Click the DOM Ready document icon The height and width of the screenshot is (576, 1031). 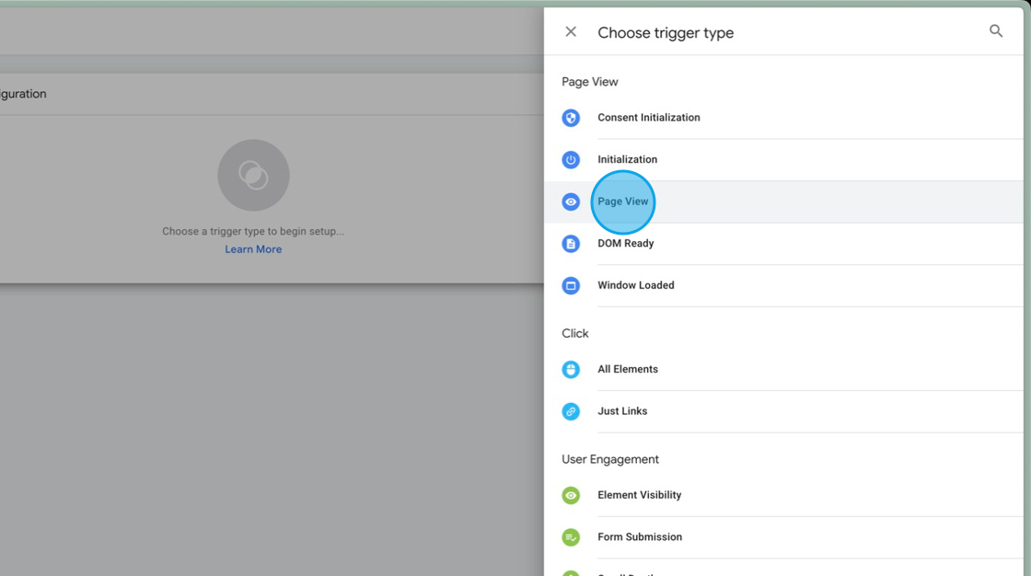(x=571, y=243)
